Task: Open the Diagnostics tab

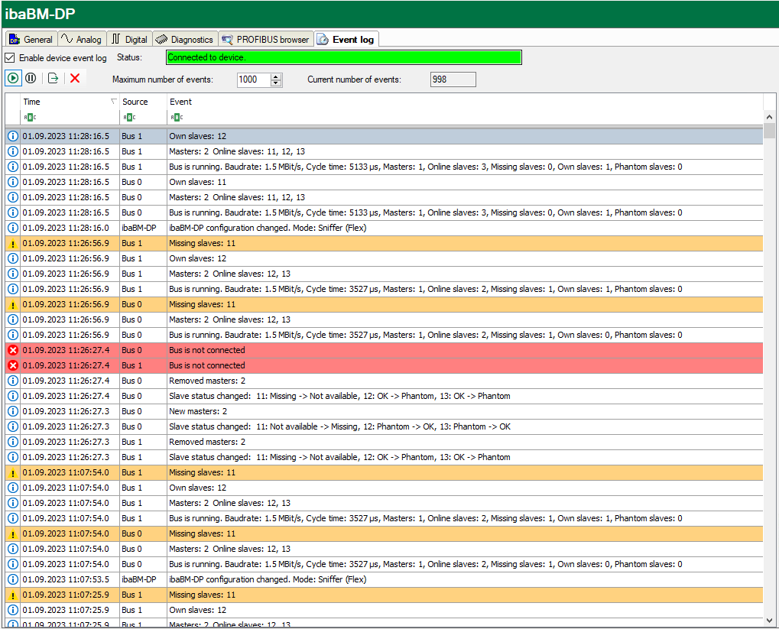Action: (x=184, y=39)
